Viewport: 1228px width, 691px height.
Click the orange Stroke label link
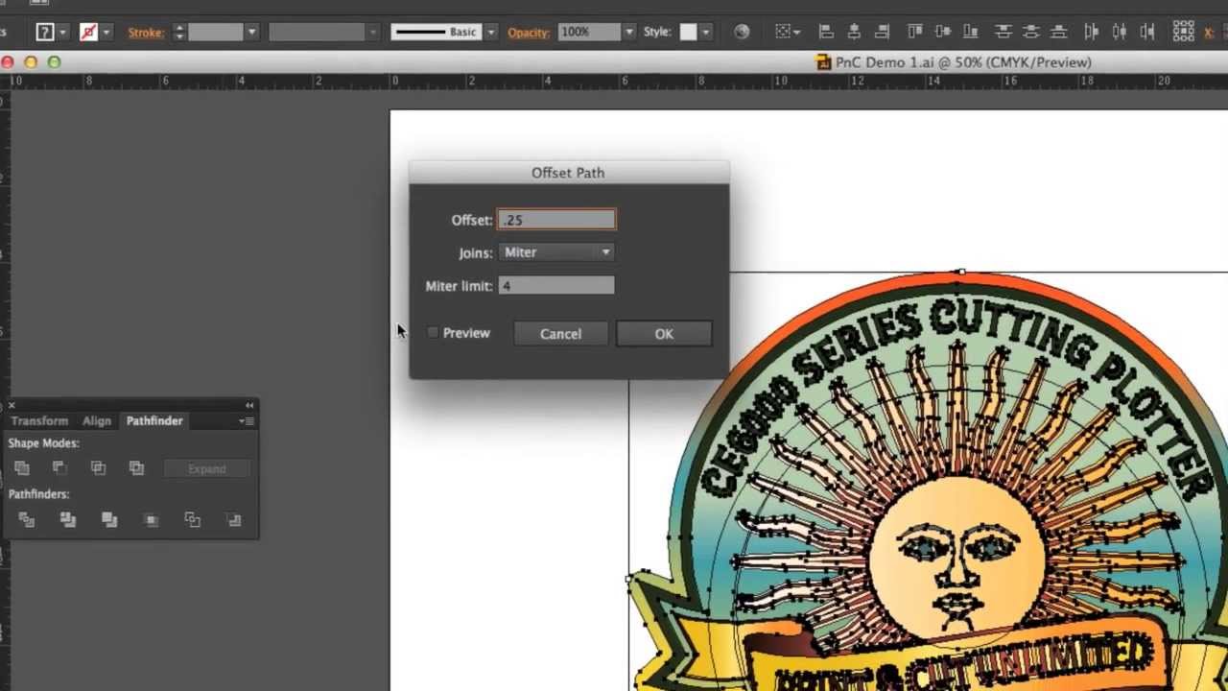tap(146, 33)
